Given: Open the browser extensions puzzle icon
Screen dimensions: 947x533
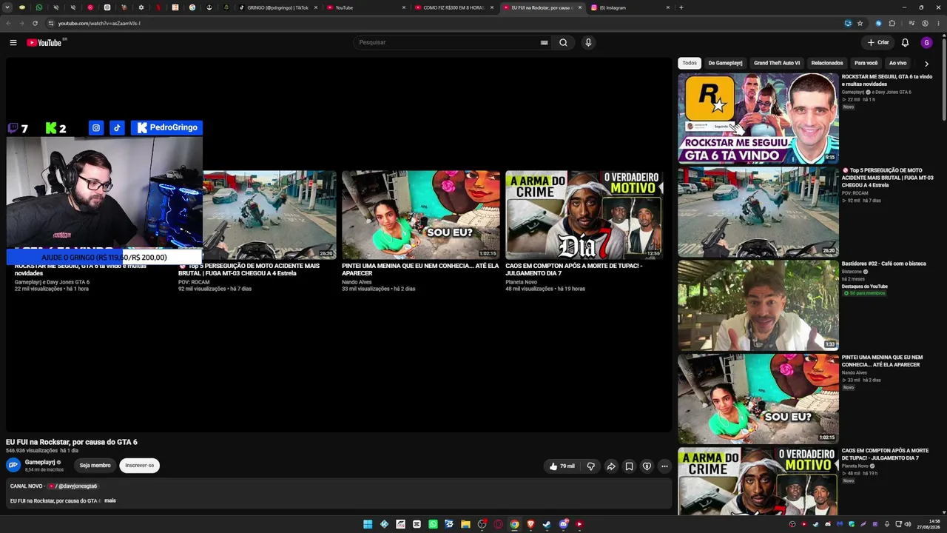Looking at the screenshot, I should point(892,23).
